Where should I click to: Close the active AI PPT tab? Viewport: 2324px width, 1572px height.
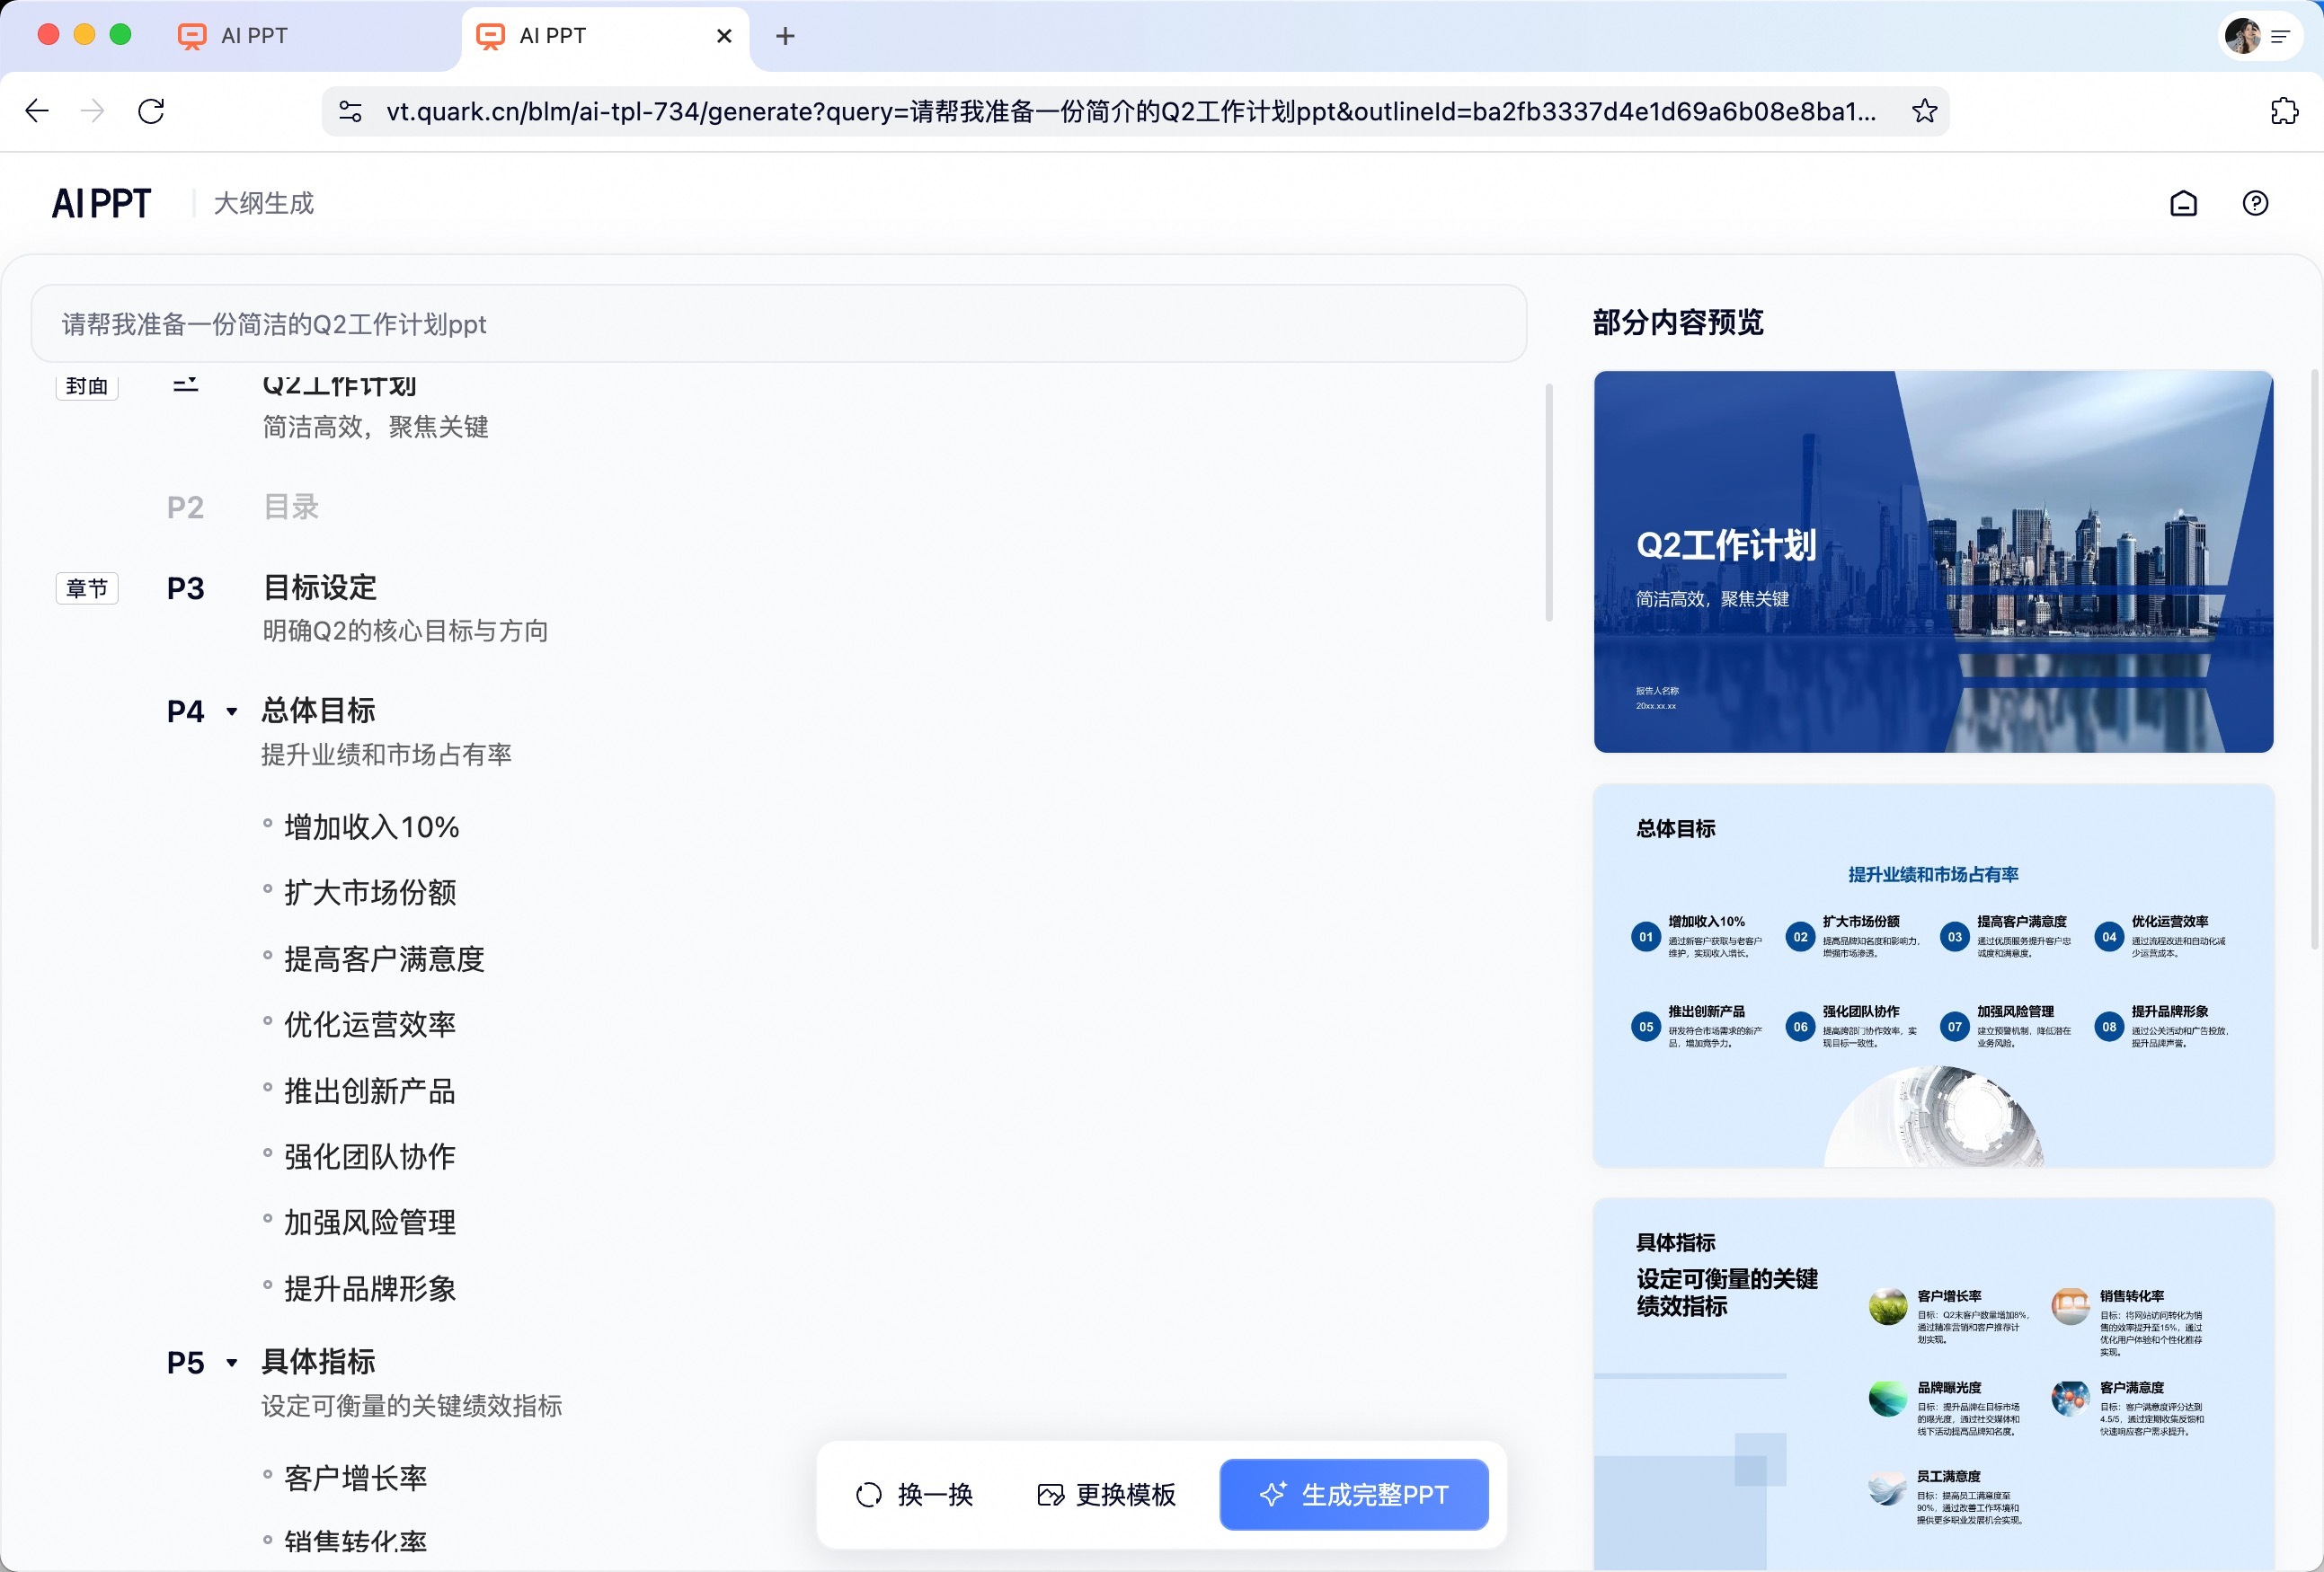[724, 36]
